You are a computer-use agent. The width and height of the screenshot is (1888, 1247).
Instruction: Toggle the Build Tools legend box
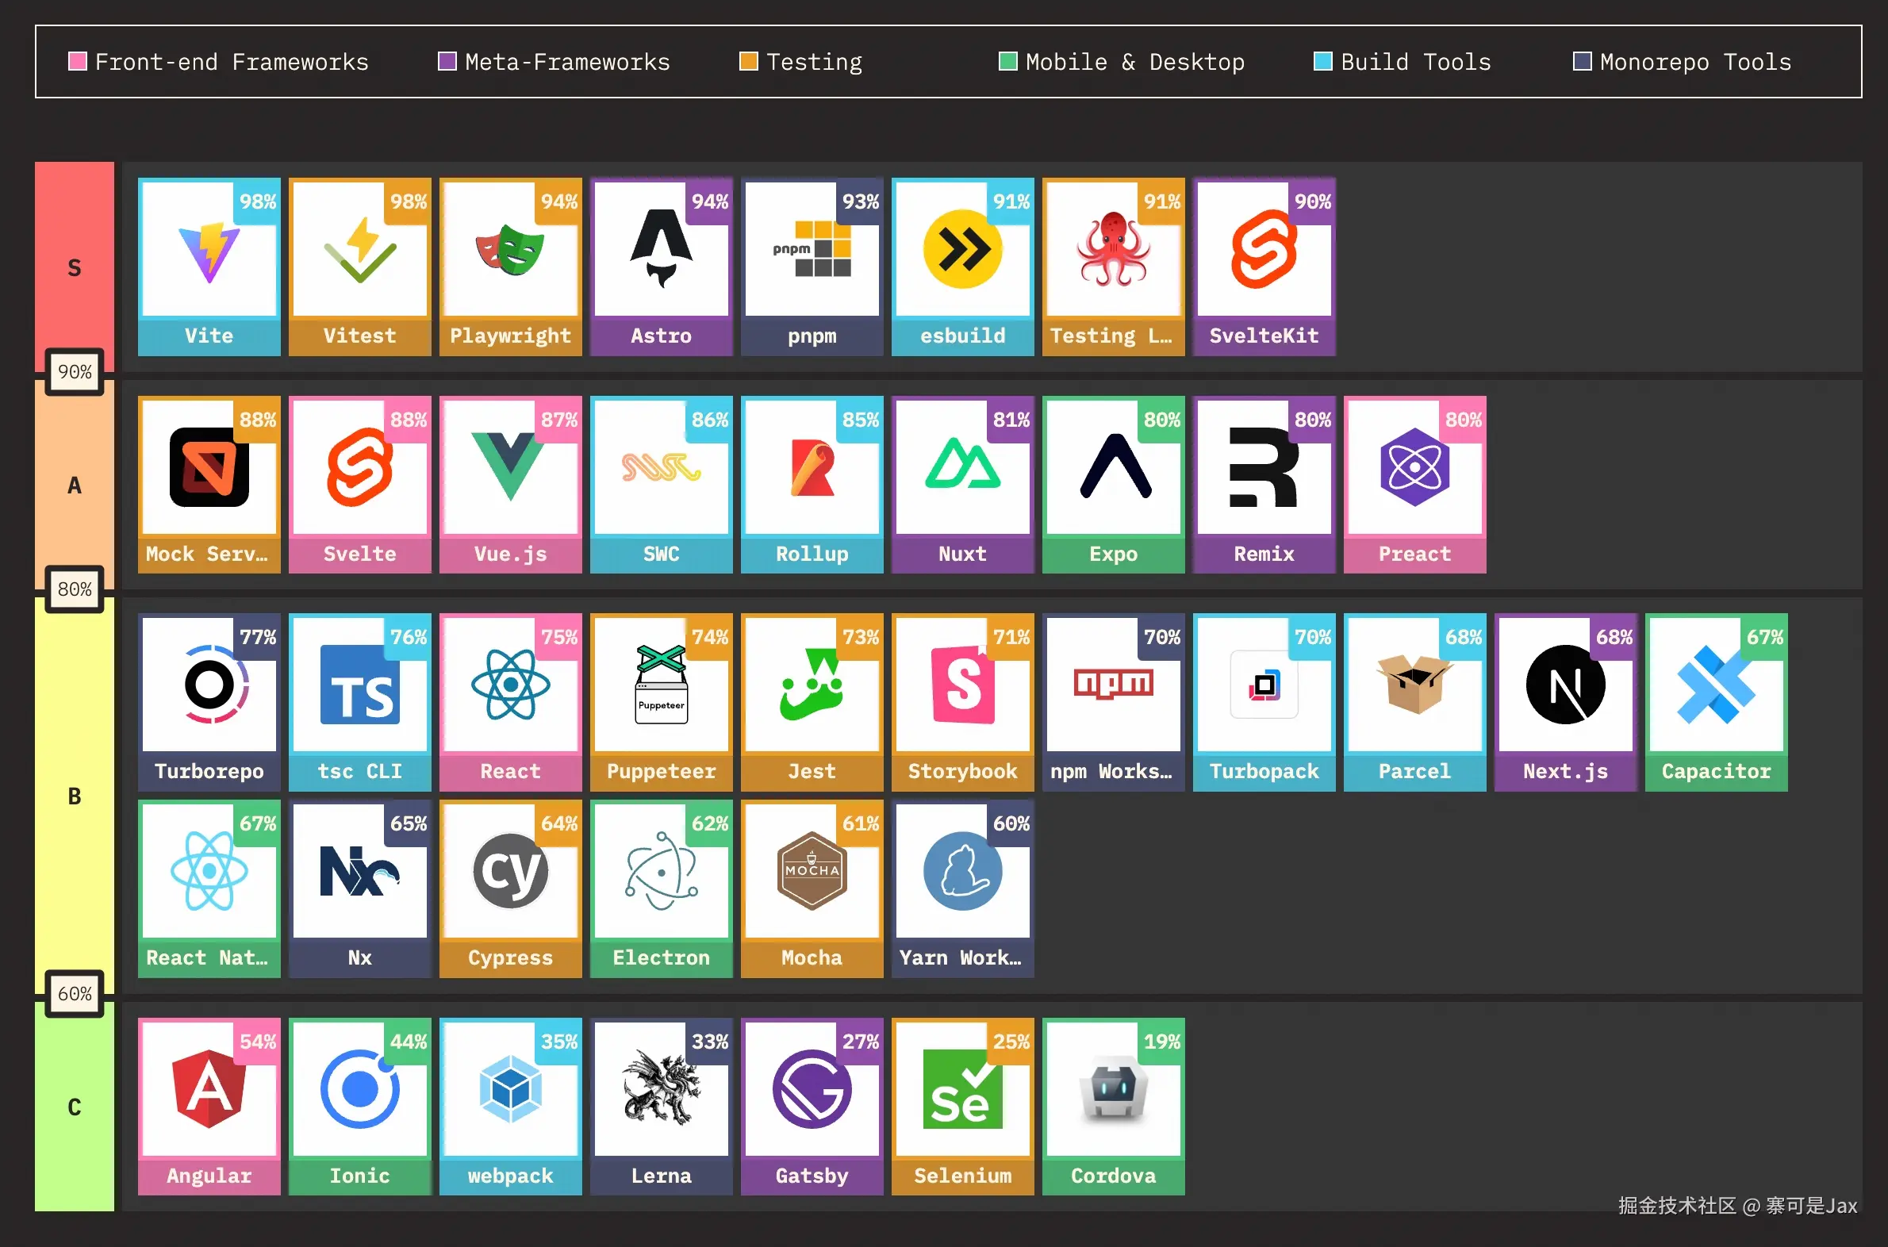[1322, 61]
